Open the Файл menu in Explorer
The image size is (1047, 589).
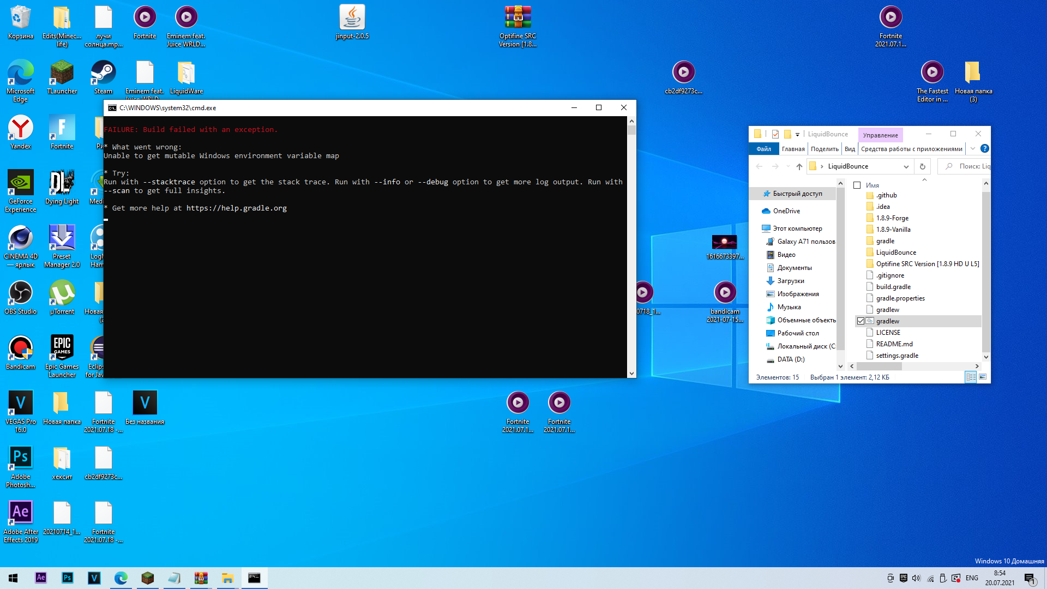point(763,149)
